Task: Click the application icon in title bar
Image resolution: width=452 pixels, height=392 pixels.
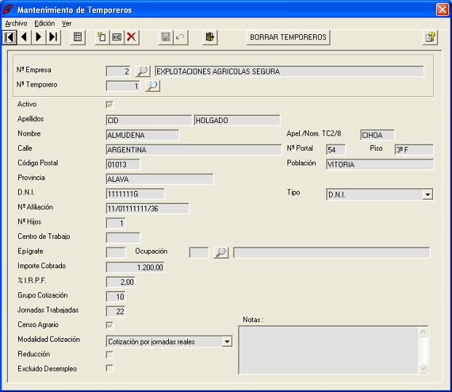Action: (8, 9)
